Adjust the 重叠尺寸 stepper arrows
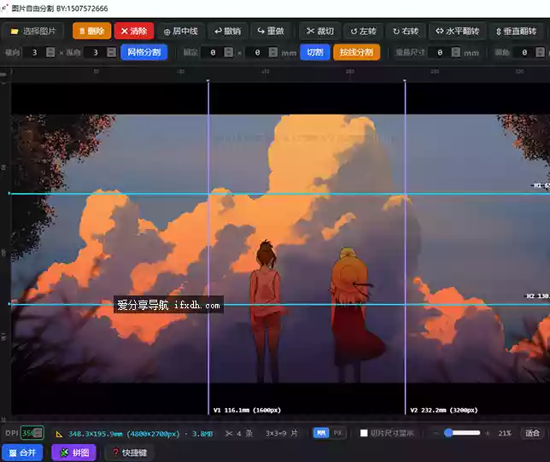Image resolution: width=550 pixels, height=462 pixels. tap(456, 53)
